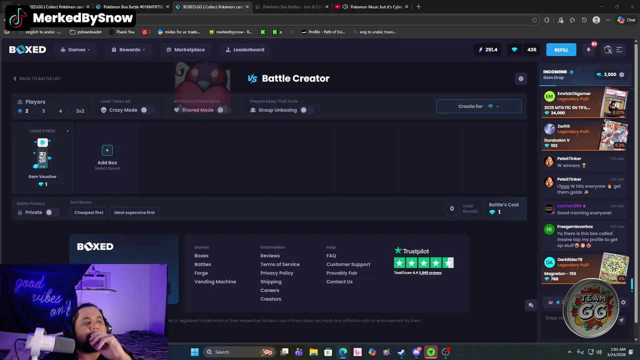Open Discord from taskbar
This screenshot has width=640, height=360.
416,352
